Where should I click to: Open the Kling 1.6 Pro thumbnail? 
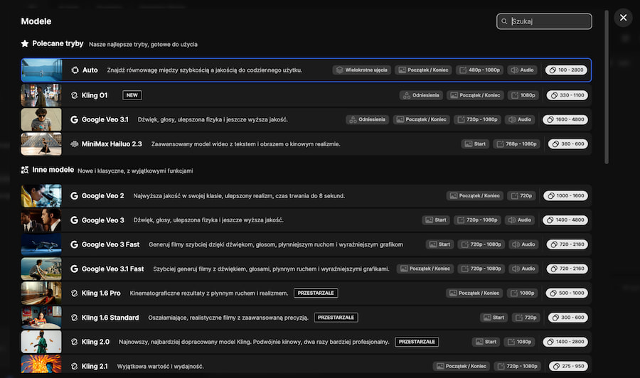click(x=41, y=293)
